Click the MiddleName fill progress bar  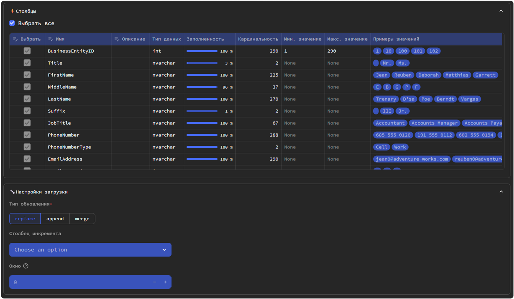(202, 87)
